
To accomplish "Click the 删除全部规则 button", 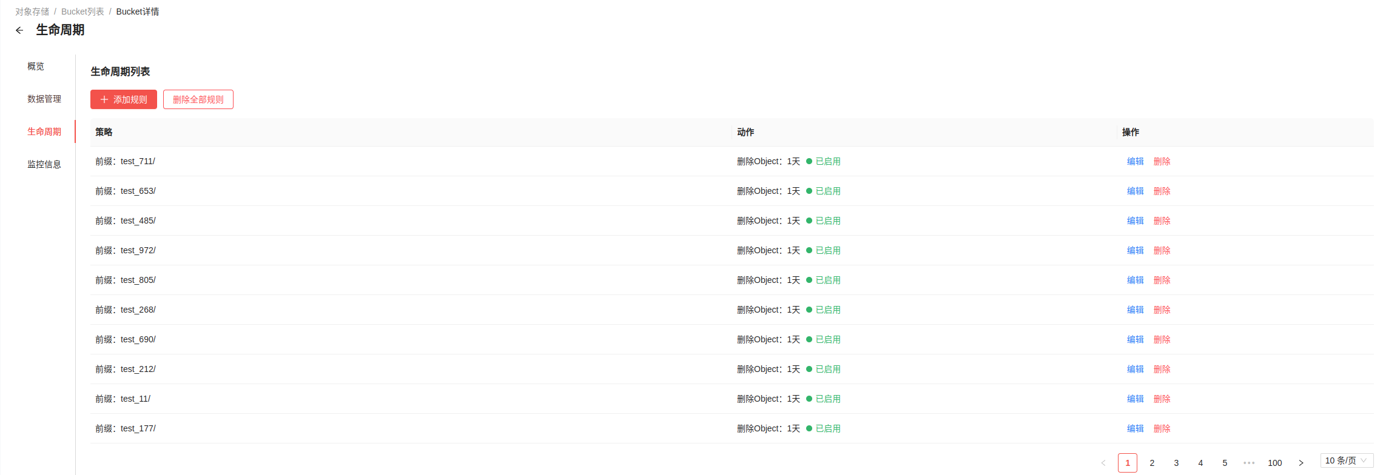I will point(198,99).
